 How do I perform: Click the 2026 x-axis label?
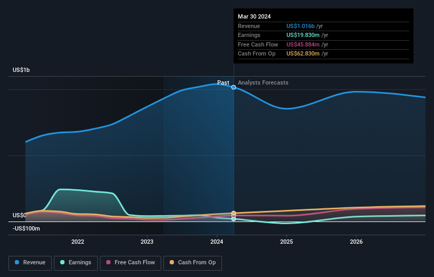356,242
